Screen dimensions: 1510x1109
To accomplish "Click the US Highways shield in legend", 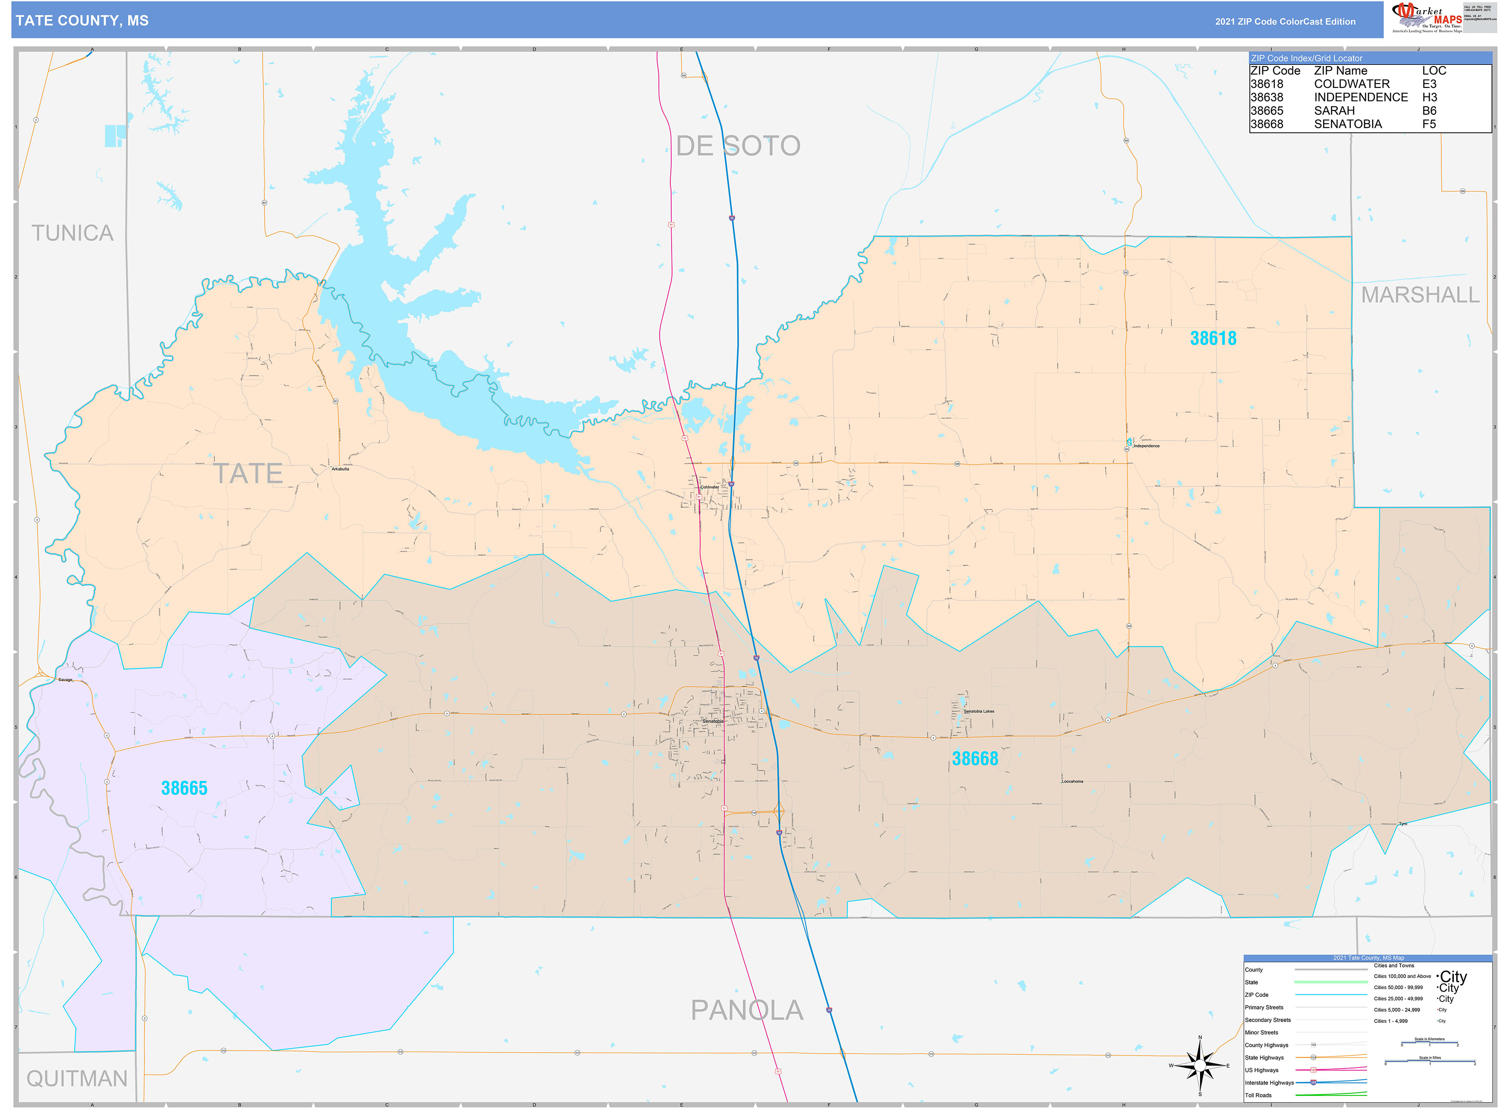I will [1313, 1070].
